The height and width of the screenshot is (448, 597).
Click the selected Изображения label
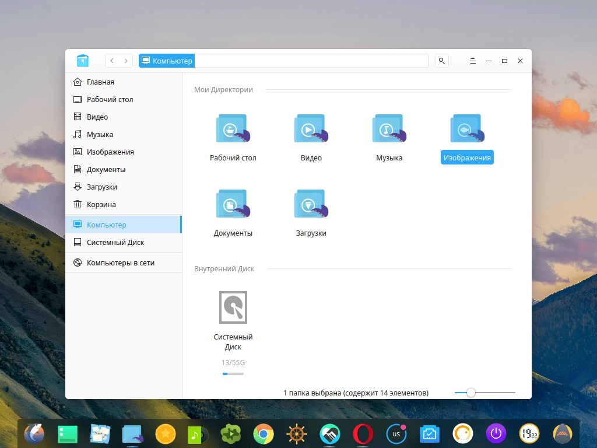pos(467,157)
